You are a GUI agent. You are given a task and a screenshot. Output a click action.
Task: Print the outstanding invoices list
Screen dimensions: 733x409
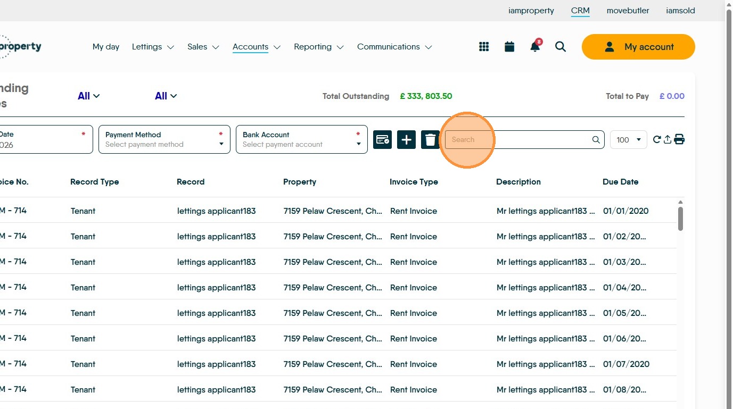tap(679, 140)
